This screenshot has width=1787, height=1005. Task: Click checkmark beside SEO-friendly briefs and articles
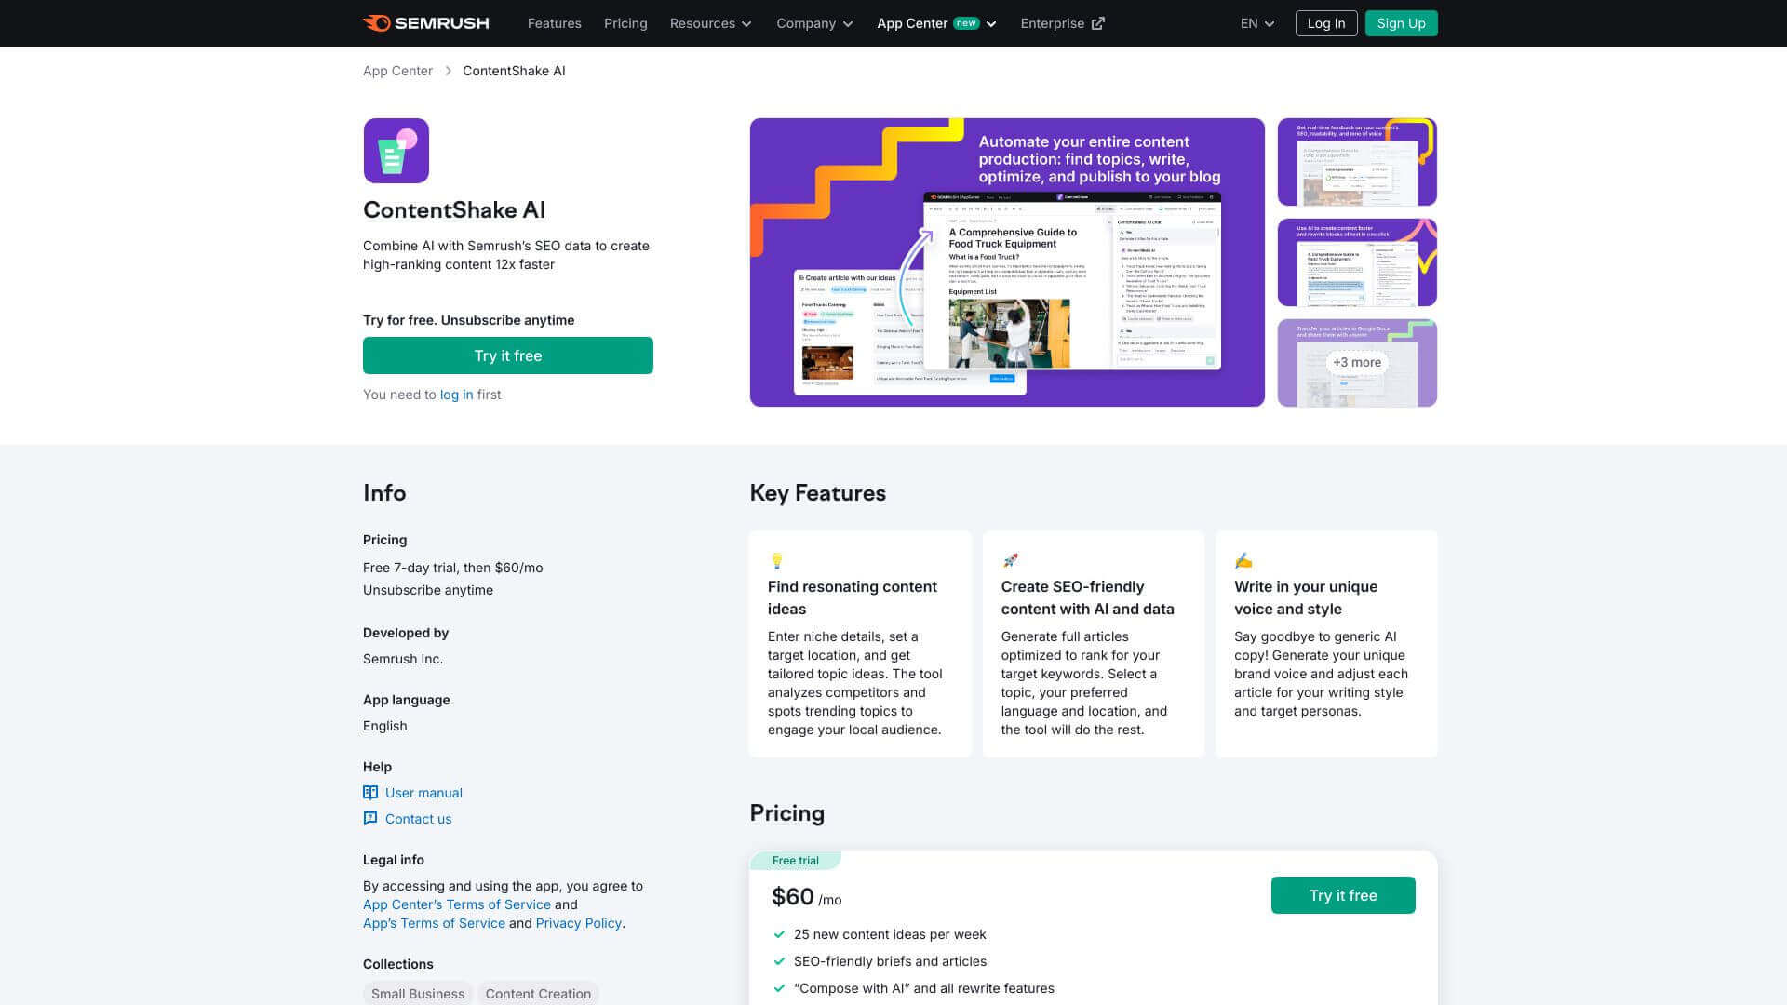tap(779, 961)
